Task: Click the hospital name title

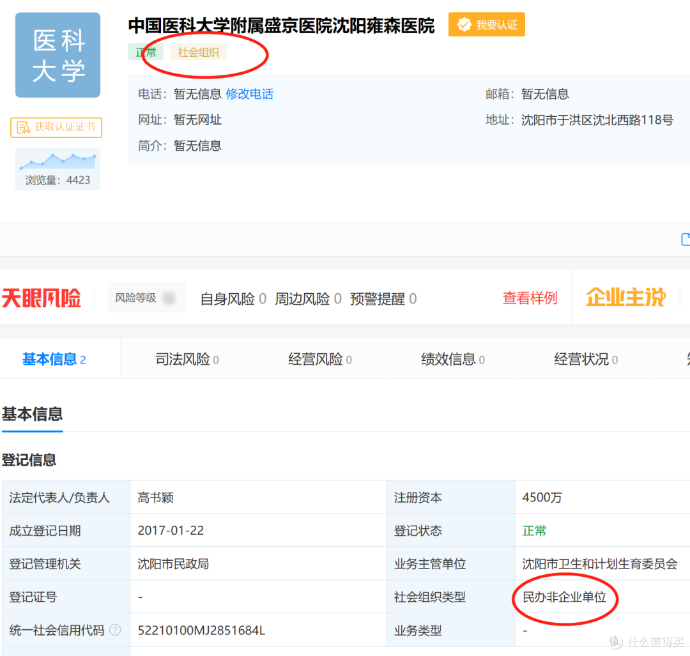Action: 282,26
